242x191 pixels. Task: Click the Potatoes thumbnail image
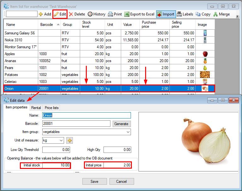(205, 75)
